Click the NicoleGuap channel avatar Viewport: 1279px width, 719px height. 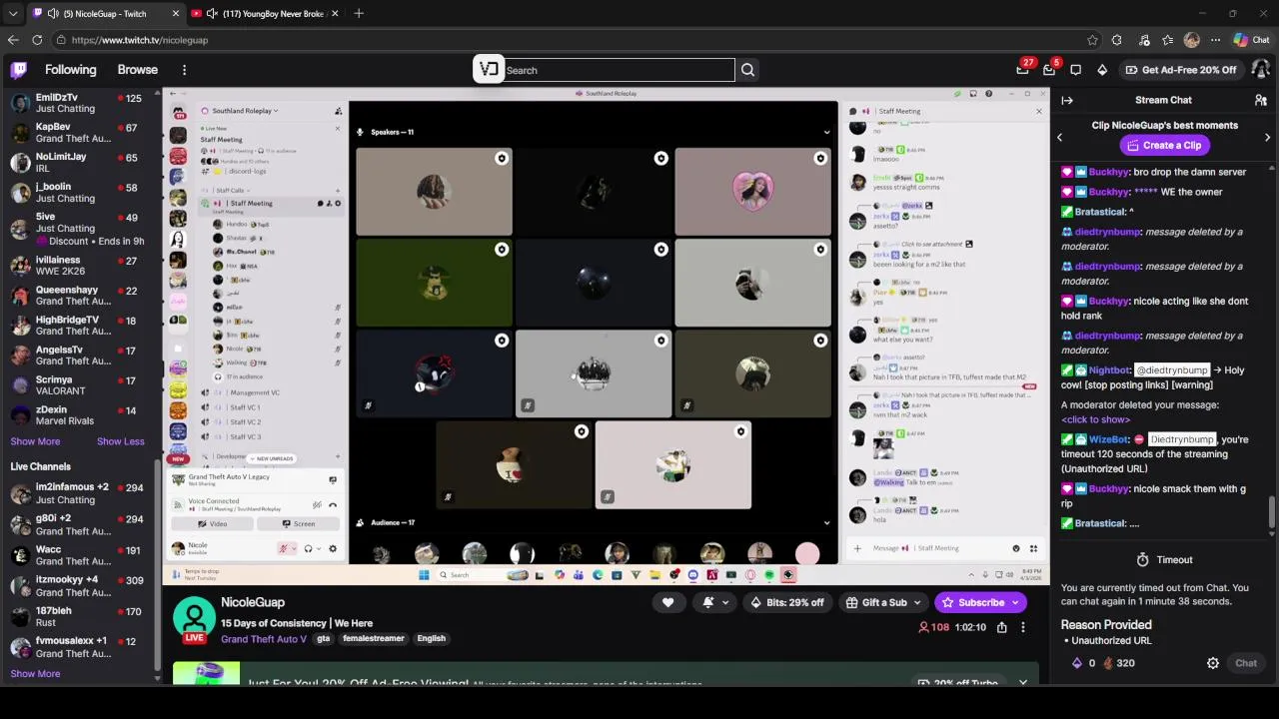[194, 619]
